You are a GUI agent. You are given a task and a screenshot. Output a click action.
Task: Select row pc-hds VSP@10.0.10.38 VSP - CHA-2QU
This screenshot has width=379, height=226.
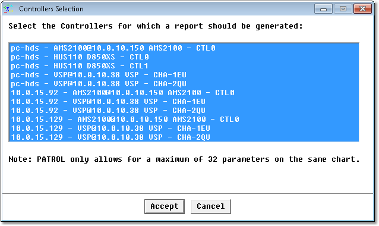(x=184, y=84)
